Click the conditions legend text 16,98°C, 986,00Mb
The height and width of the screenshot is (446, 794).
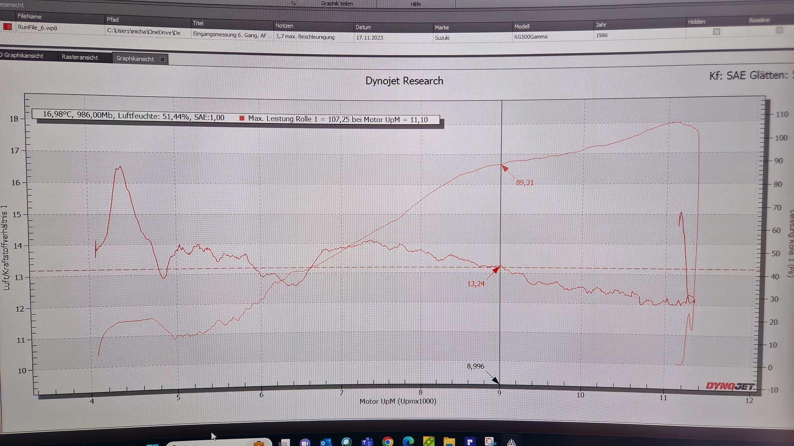coord(133,116)
